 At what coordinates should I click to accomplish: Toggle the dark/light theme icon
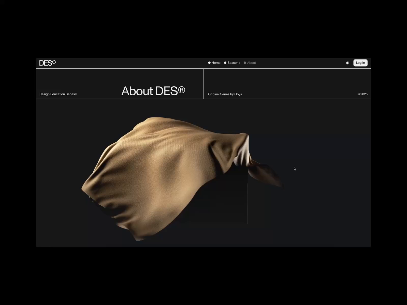point(347,63)
